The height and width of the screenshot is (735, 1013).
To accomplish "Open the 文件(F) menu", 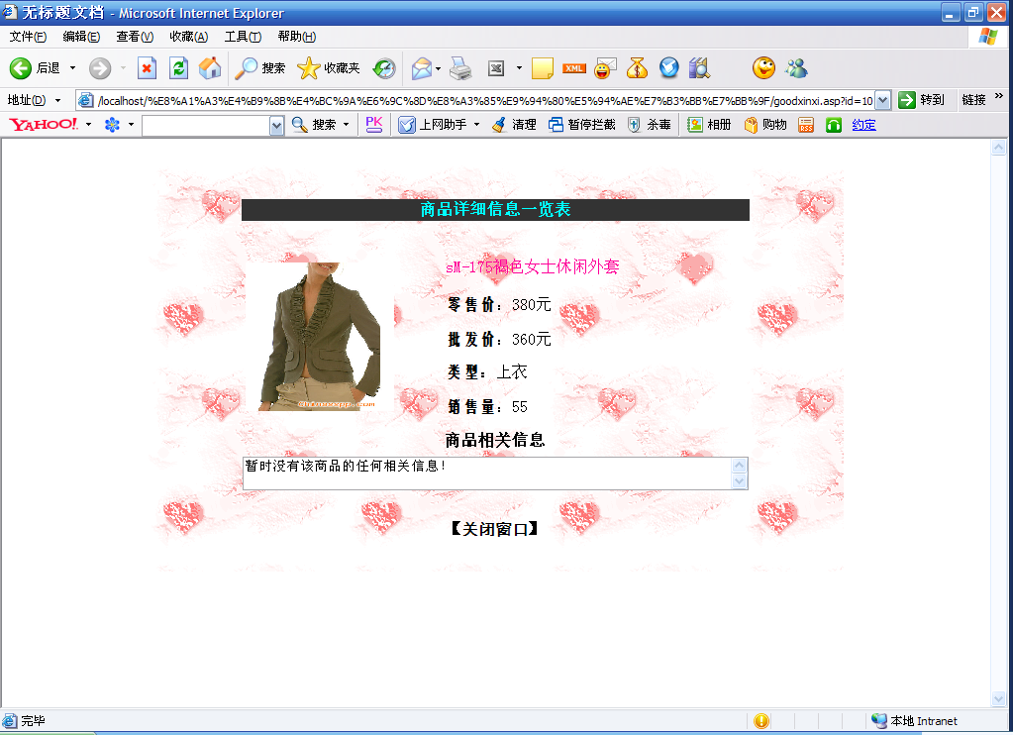I will (x=28, y=37).
